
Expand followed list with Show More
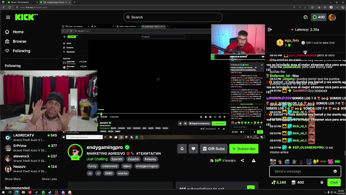(12, 179)
